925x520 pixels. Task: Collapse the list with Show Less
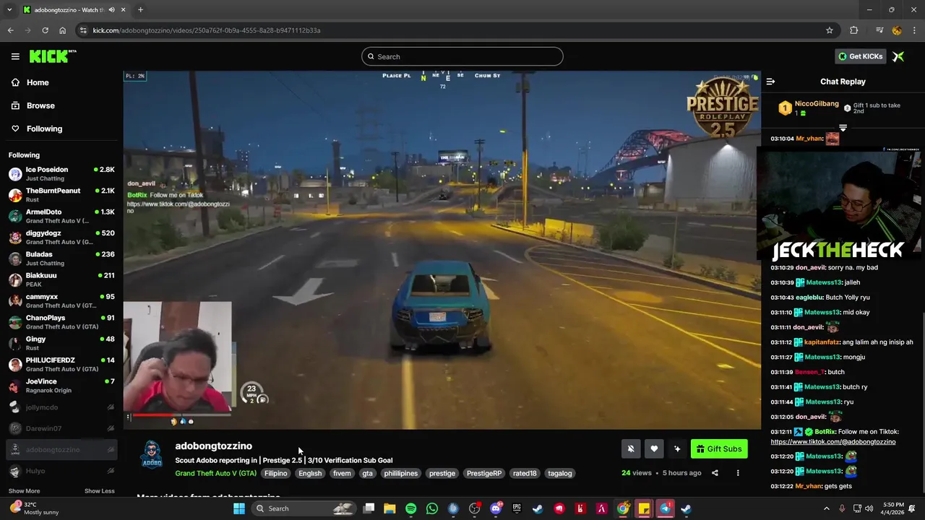pyautogui.click(x=99, y=491)
